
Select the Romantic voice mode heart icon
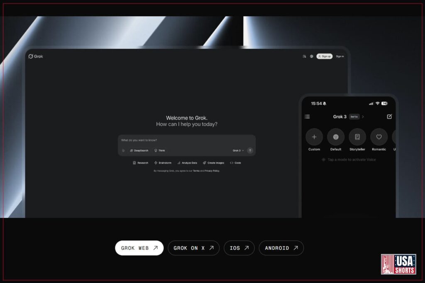(379, 137)
